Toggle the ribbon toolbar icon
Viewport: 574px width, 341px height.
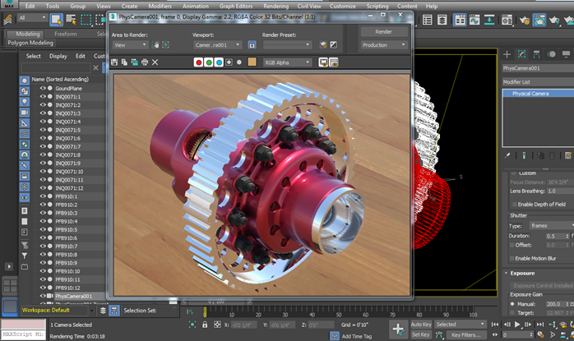[x=460, y=20]
